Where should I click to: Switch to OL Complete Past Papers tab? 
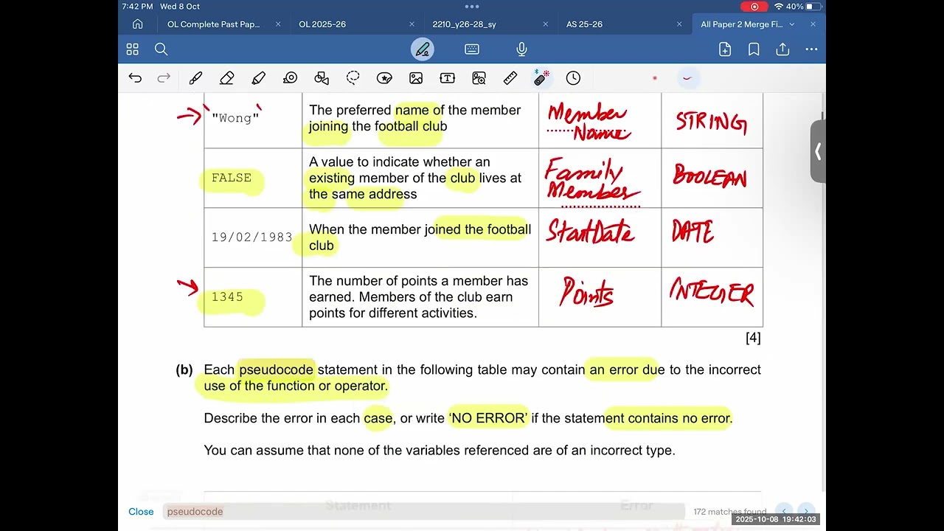213,24
